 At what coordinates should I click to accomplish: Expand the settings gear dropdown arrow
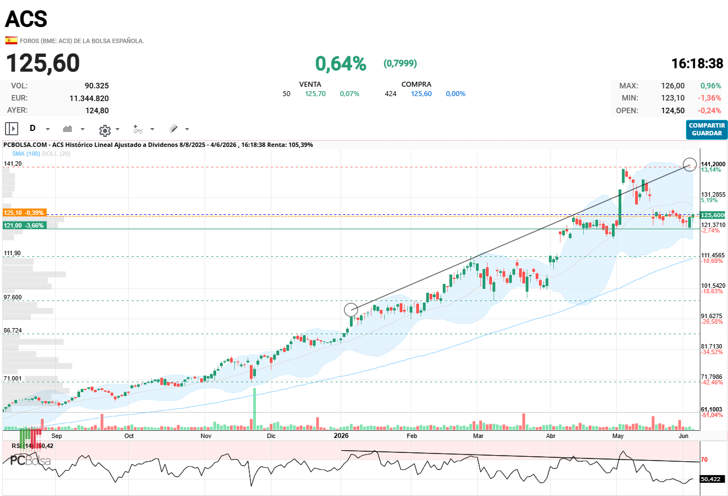click(x=117, y=129)
